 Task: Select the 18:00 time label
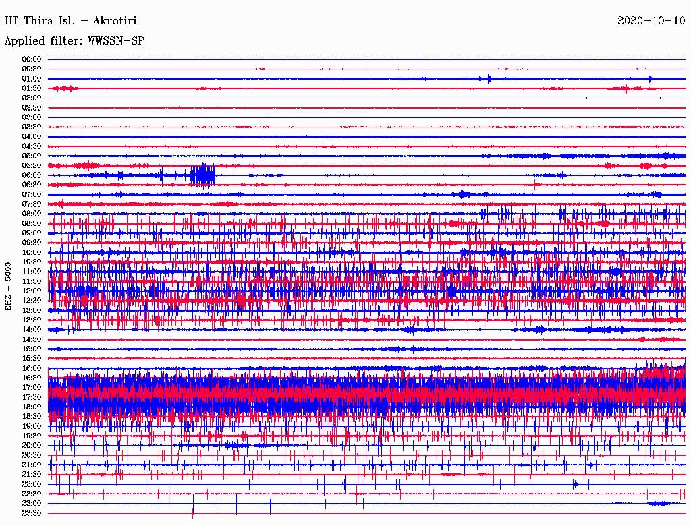tap(31, 407)
